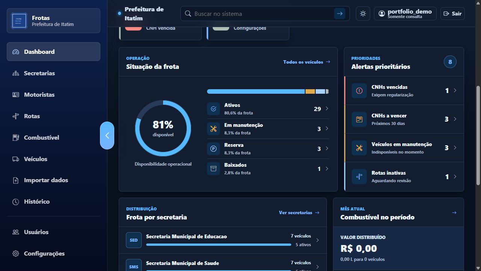The width and height of the screenshot is (481, 271).
Task: Open Motoristas from the sidebar
Action: pos(53,94)
